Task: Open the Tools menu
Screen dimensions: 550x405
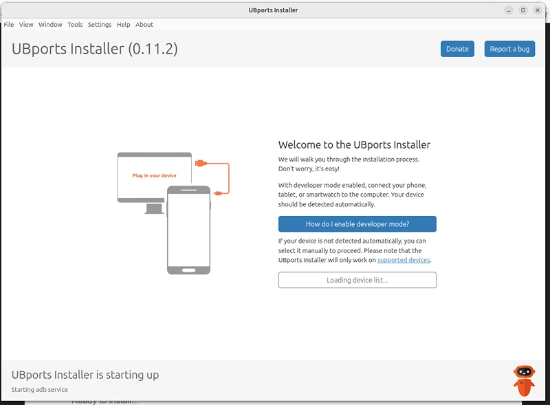Action: (75, 25)
